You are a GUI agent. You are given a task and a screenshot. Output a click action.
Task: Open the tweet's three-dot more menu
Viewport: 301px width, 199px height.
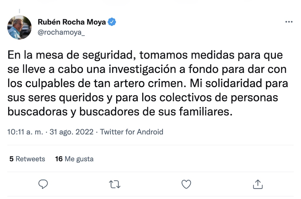tap(289, 22)
